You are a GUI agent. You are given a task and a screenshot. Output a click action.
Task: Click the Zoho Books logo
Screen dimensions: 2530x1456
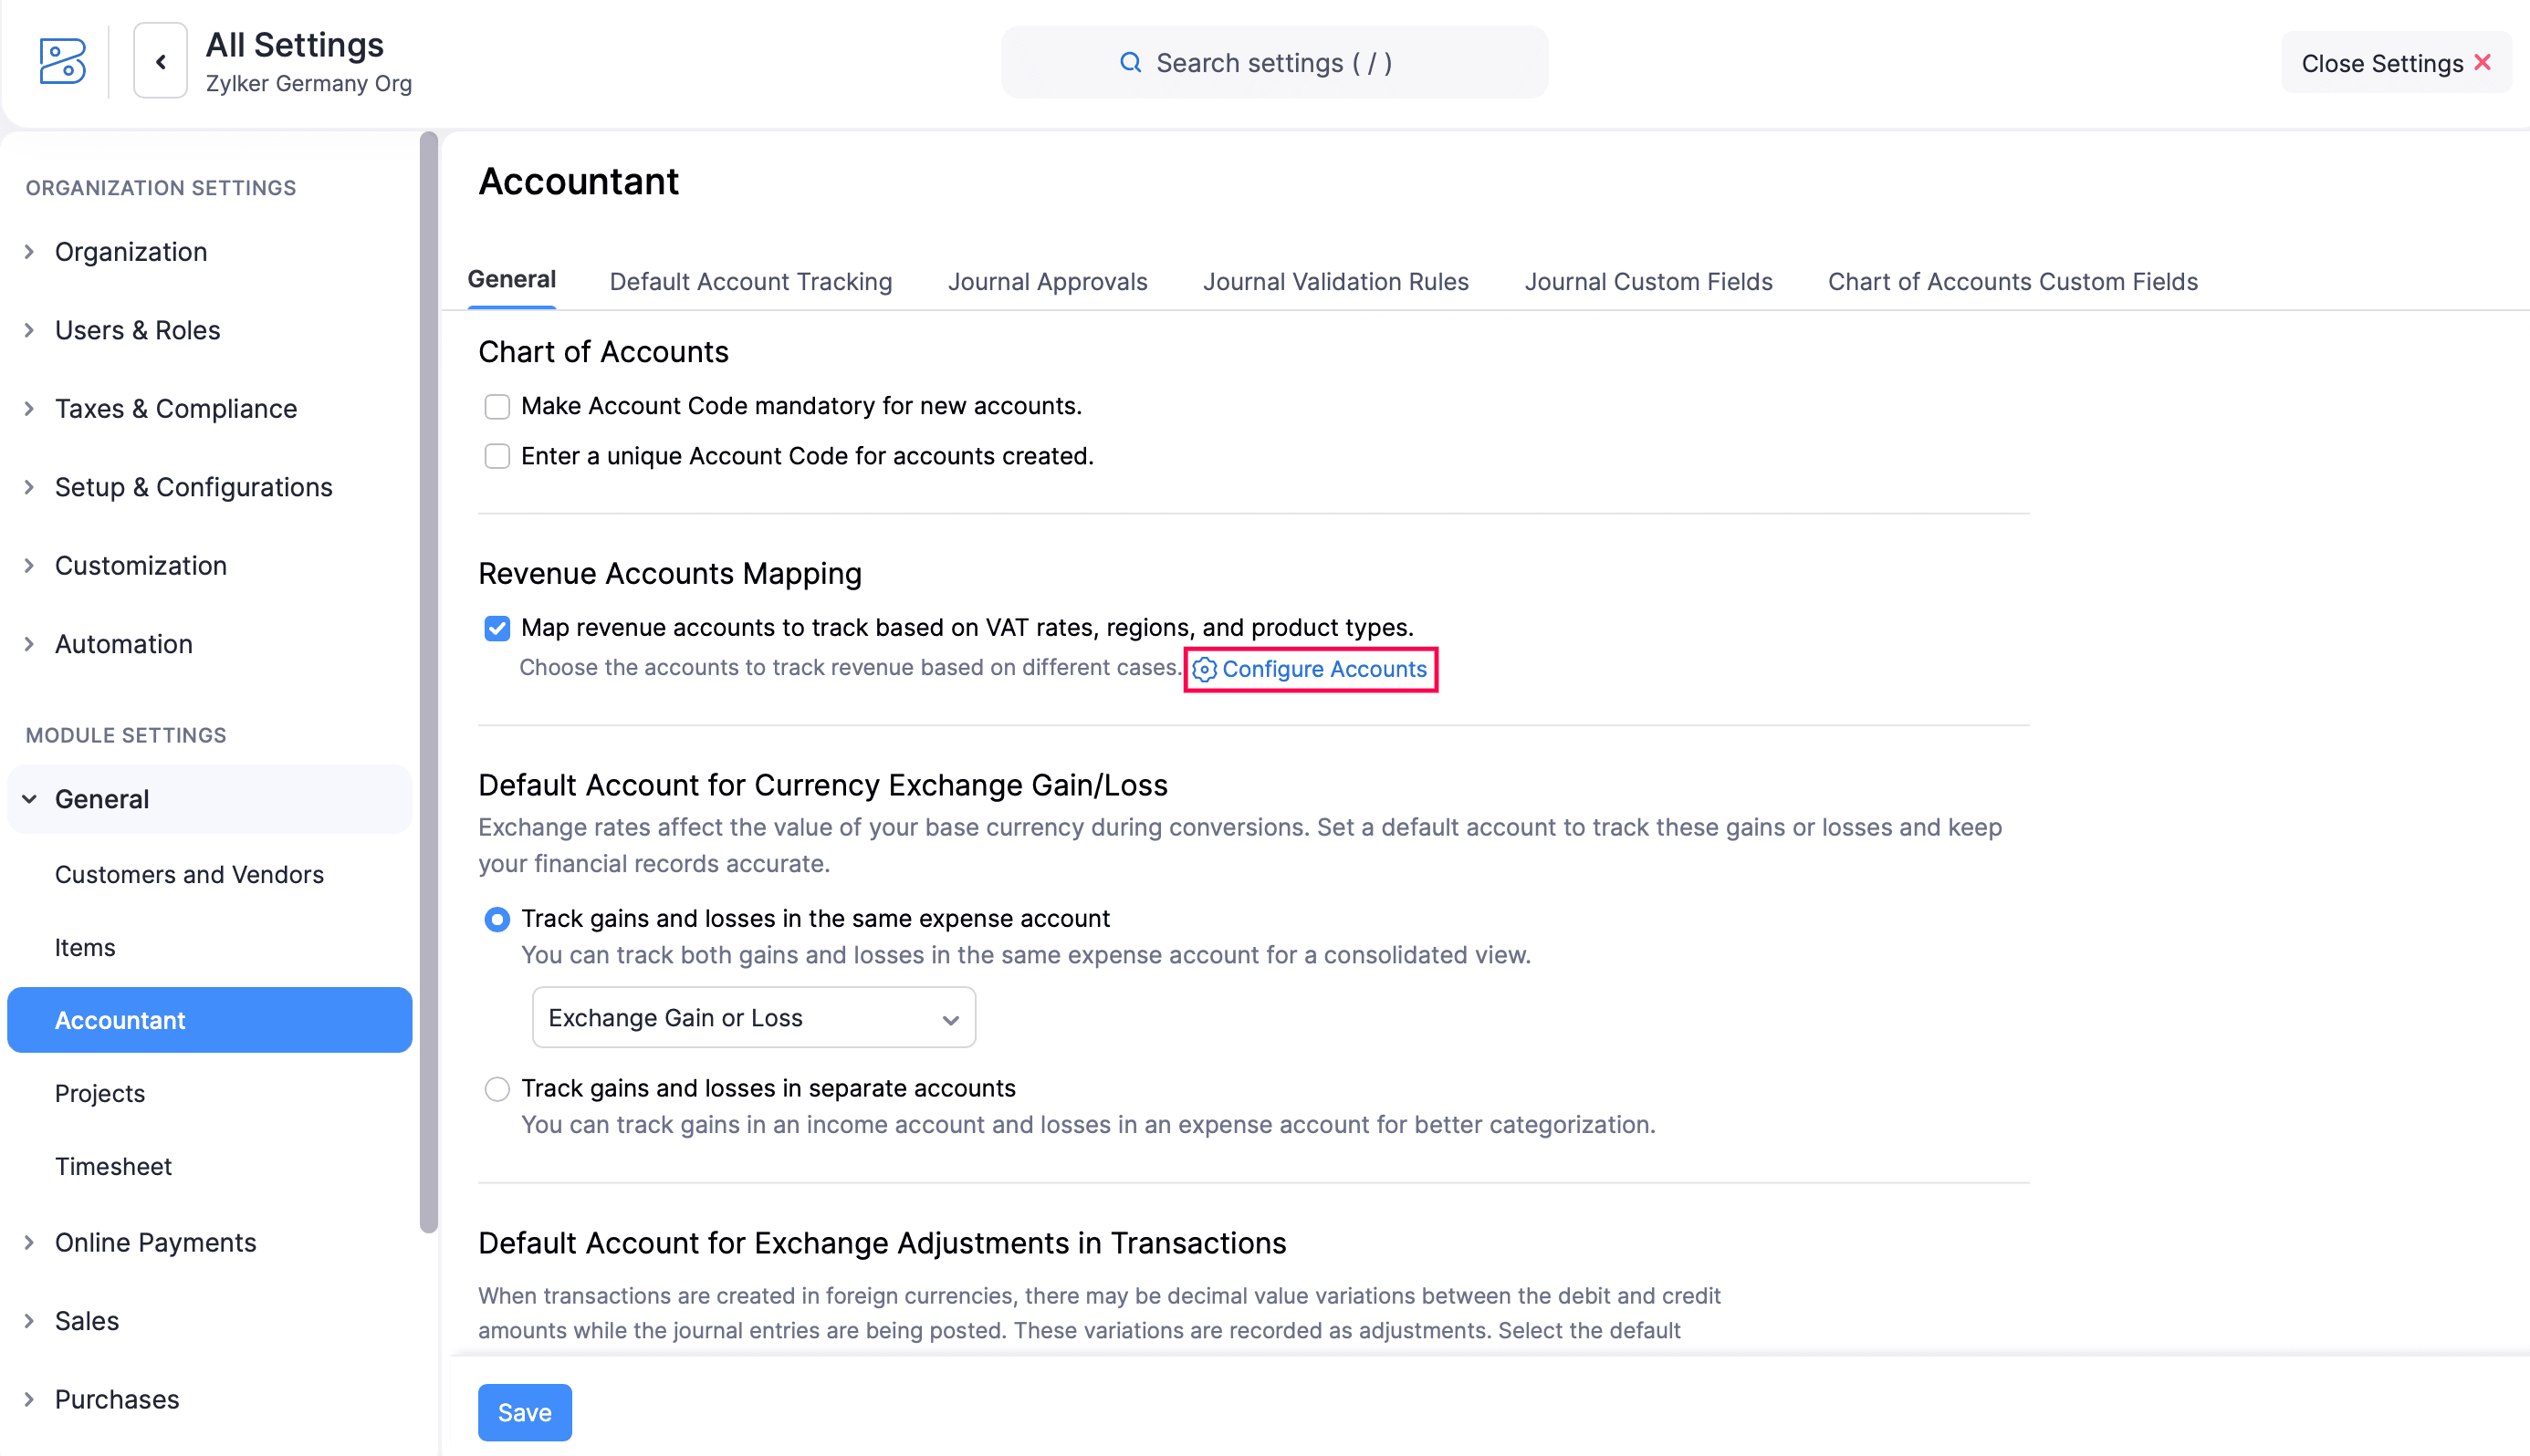click(x=61, y=61)
